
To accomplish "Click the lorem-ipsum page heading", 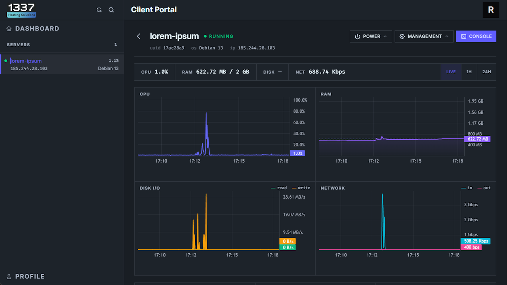I will click(x=174, y=36).
